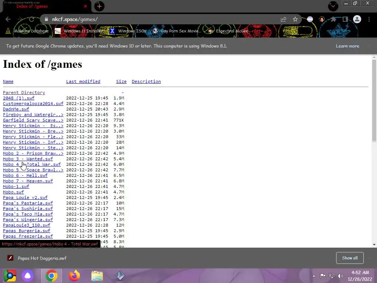Click the avatar face extension icon
This screenshot has height=283, width=377.
(322, 19)
